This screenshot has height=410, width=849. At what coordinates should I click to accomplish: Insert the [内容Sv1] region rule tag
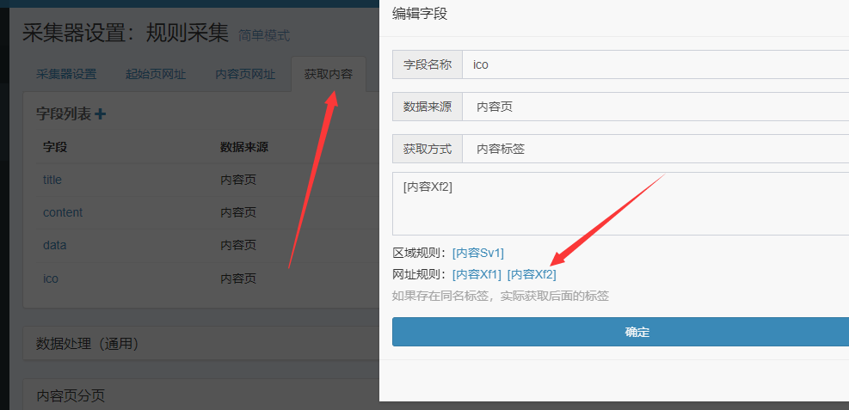[478, 253]
